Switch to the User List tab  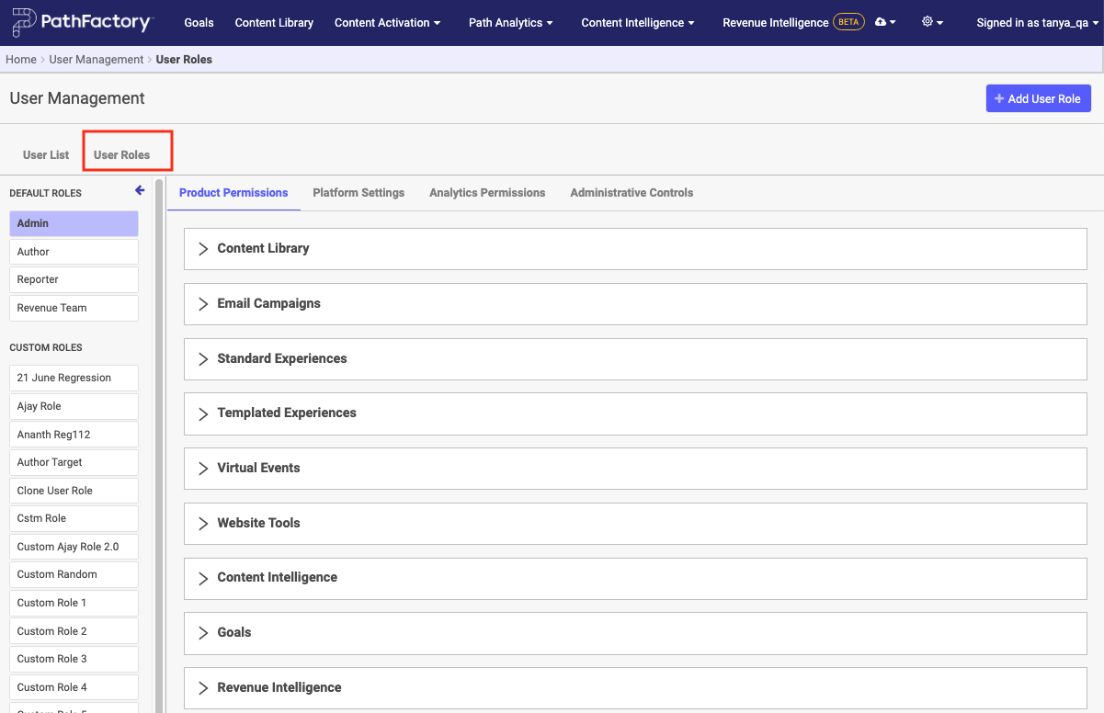pyautogui.click(x=44, y=154)
